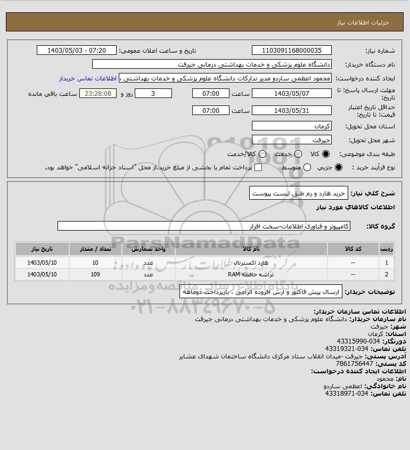This screenshot has height=450, width=410.
Task: Click the price validity date 1403/05/31
Action: [291, 110]
